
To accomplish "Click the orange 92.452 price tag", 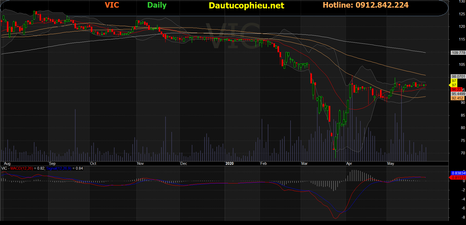I will pyautogui.click(x=457, y=98).
